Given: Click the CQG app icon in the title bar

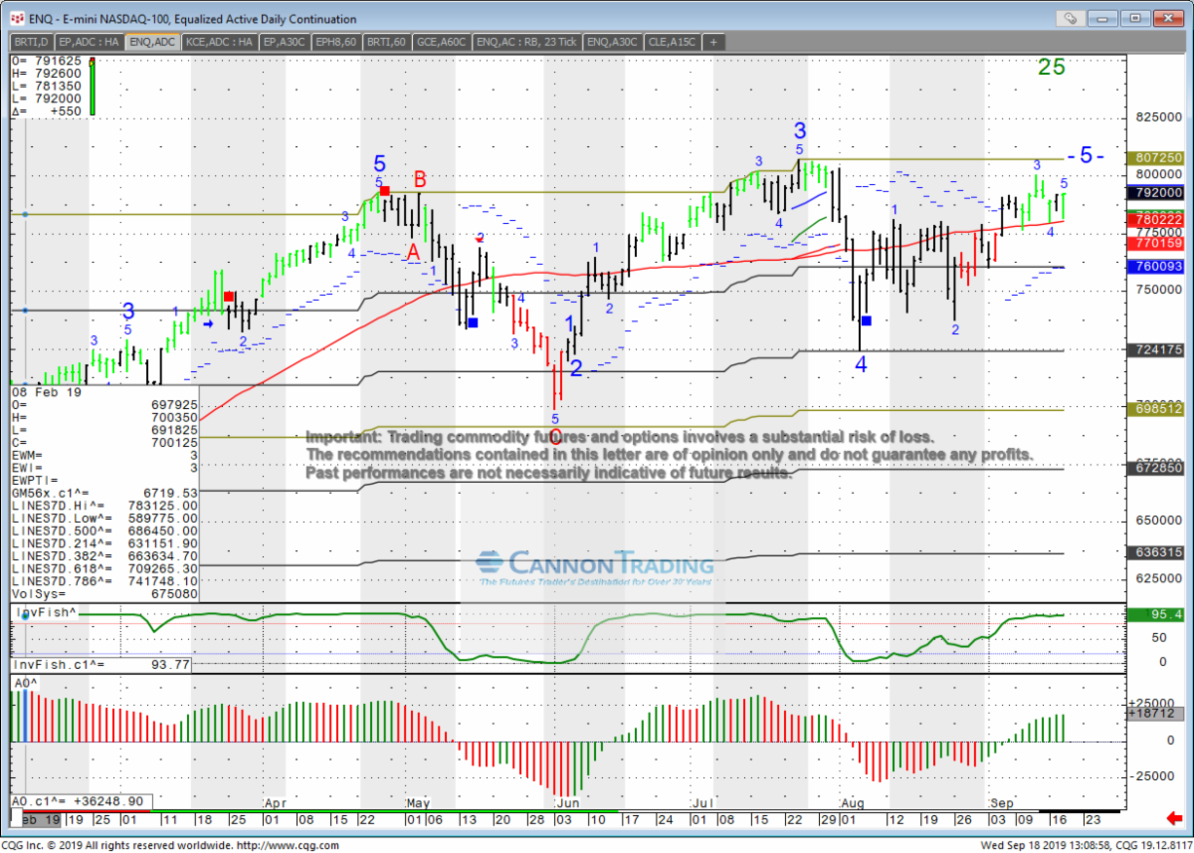Looking at the screenshot, I should tap(17, 18).
